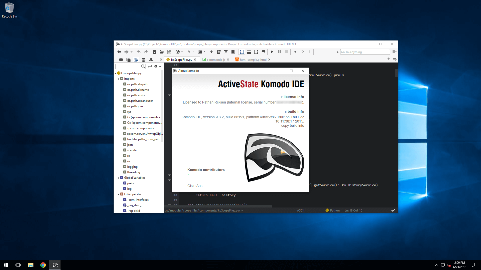481x270 pixels.
Task: Open the Database Explorer sidebar icon
Action: [x=144, y=59]
